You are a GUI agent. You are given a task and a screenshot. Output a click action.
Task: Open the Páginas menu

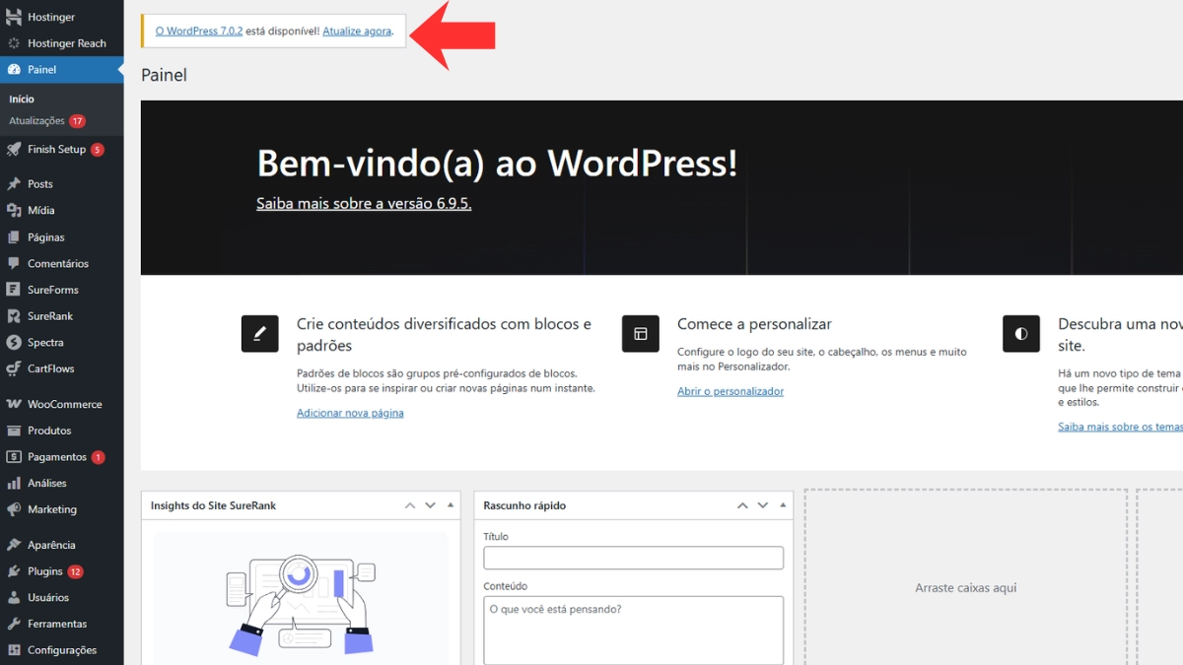tap(62, 237)
